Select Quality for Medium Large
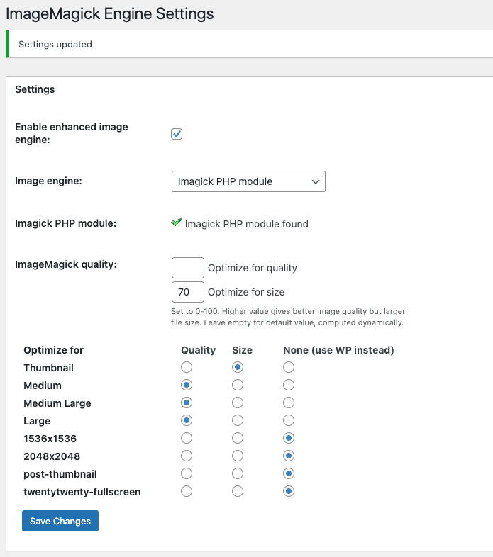 coord(187,403)
